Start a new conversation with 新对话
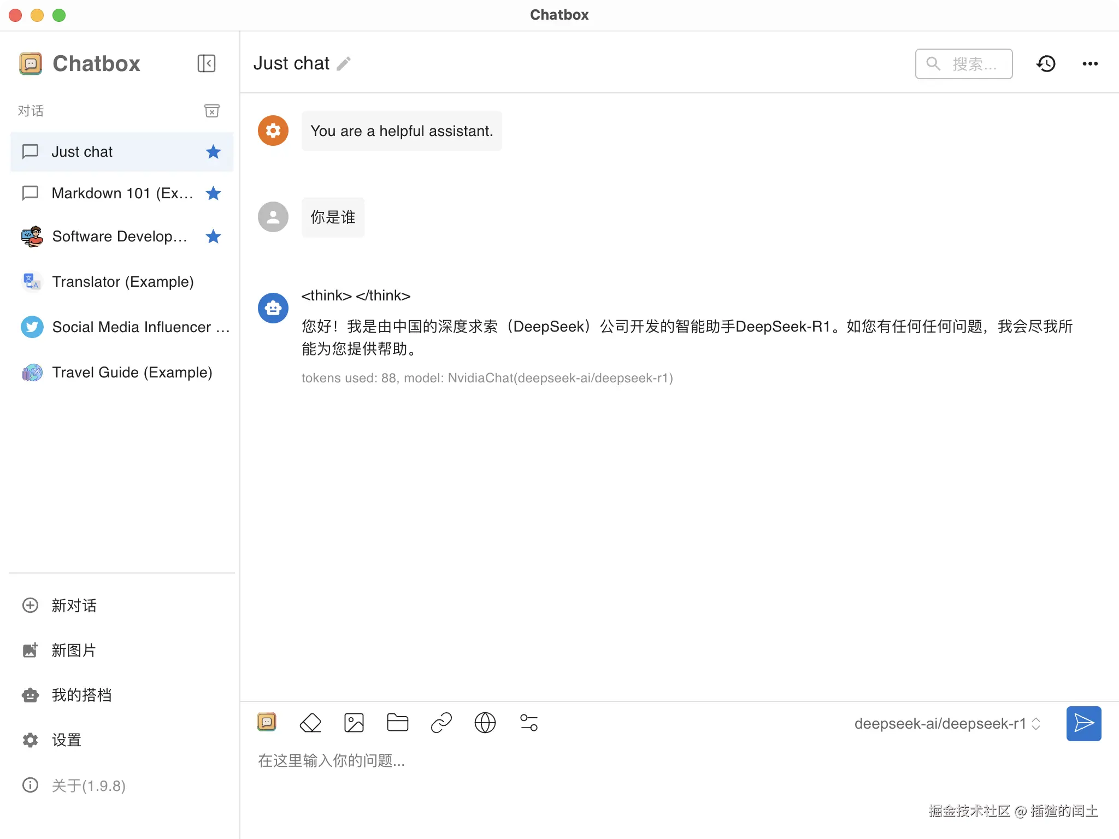Image resolution: width=1119 pixels, height=839 pixels. (x=74, y=605)
